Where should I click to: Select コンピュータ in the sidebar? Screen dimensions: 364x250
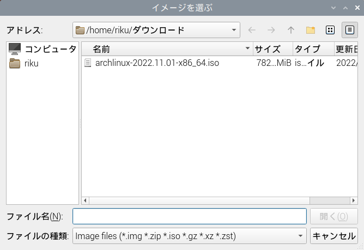click(x=43, y=49)
